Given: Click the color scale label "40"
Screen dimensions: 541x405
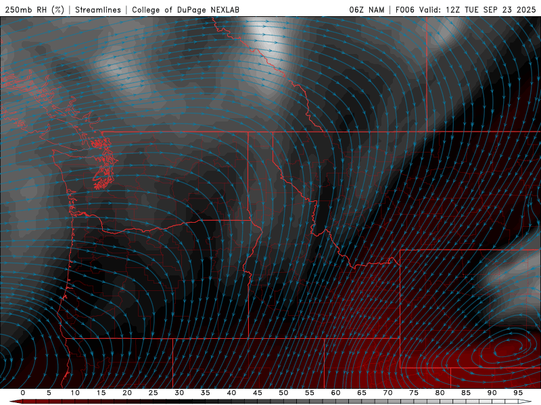Looking at the screenshot, I should (231, 393).
